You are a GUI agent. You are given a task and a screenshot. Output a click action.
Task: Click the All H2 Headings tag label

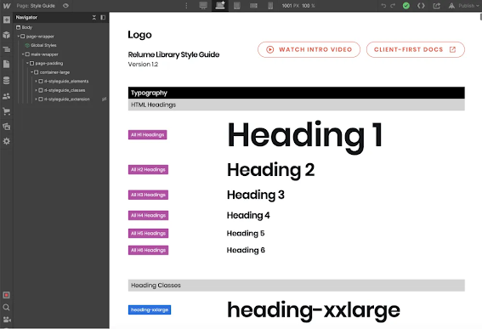[x=148, y=169]
